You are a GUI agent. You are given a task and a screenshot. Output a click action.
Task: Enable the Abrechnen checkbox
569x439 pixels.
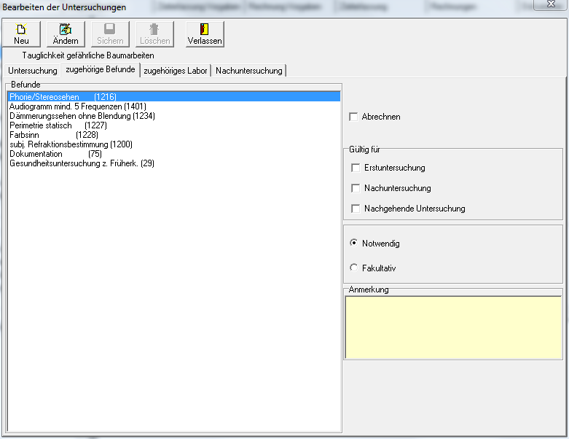coord(354,117)
